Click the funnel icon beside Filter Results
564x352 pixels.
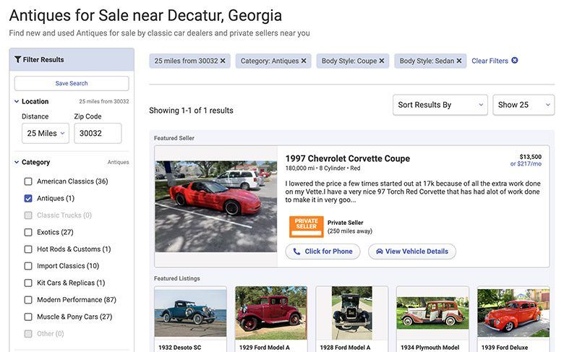(18, 60)
